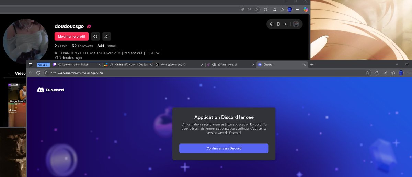Launch Copilot from TikTok window toolbar

(305, 10)
